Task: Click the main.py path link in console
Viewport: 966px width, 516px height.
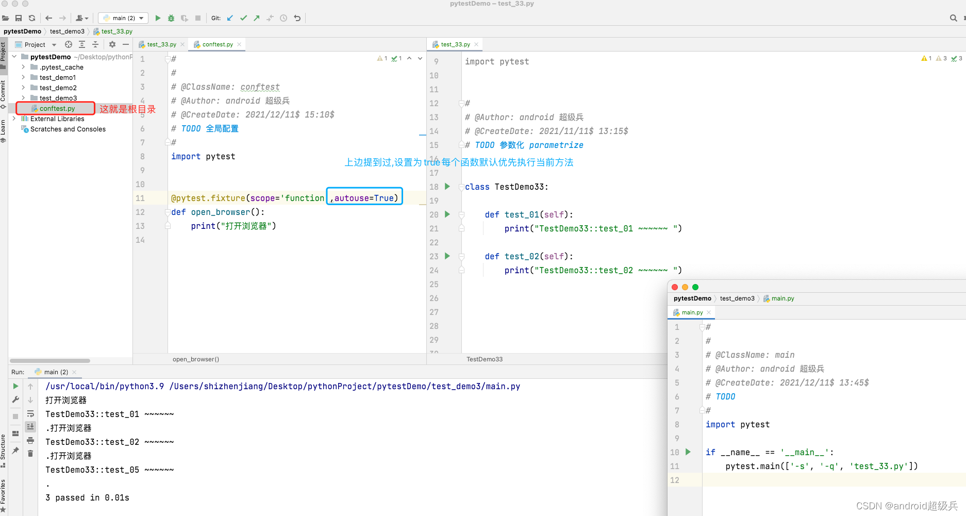Action: (345, 387)
